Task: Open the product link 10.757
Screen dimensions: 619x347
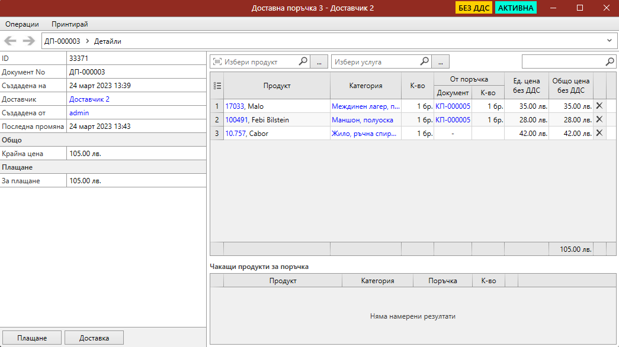Action: pyautogui.click(x=236, y=134)
